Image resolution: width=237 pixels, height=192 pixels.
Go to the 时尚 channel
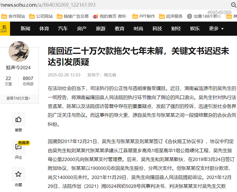138,28
